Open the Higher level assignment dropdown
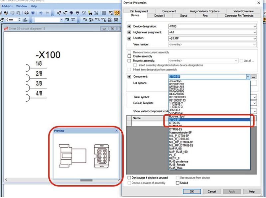The image size is (266, 198). pos(254,32)
